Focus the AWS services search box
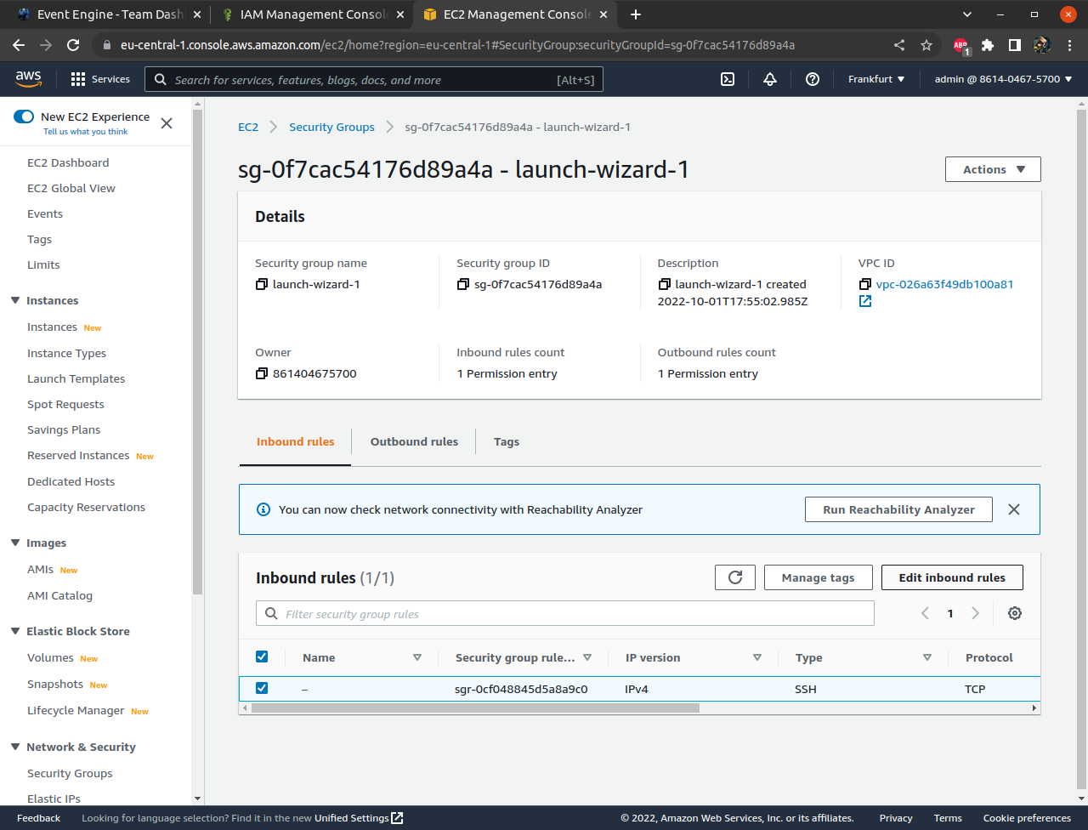The image size is (1088, 830). pyautogui.click(x=374, y=79)
